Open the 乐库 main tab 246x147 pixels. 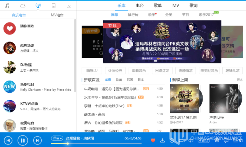coord(121,6)
